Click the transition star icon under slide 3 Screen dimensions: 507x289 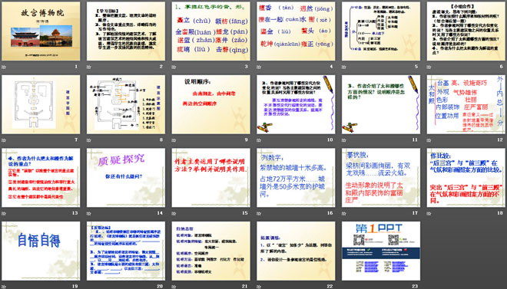[174, 67]
